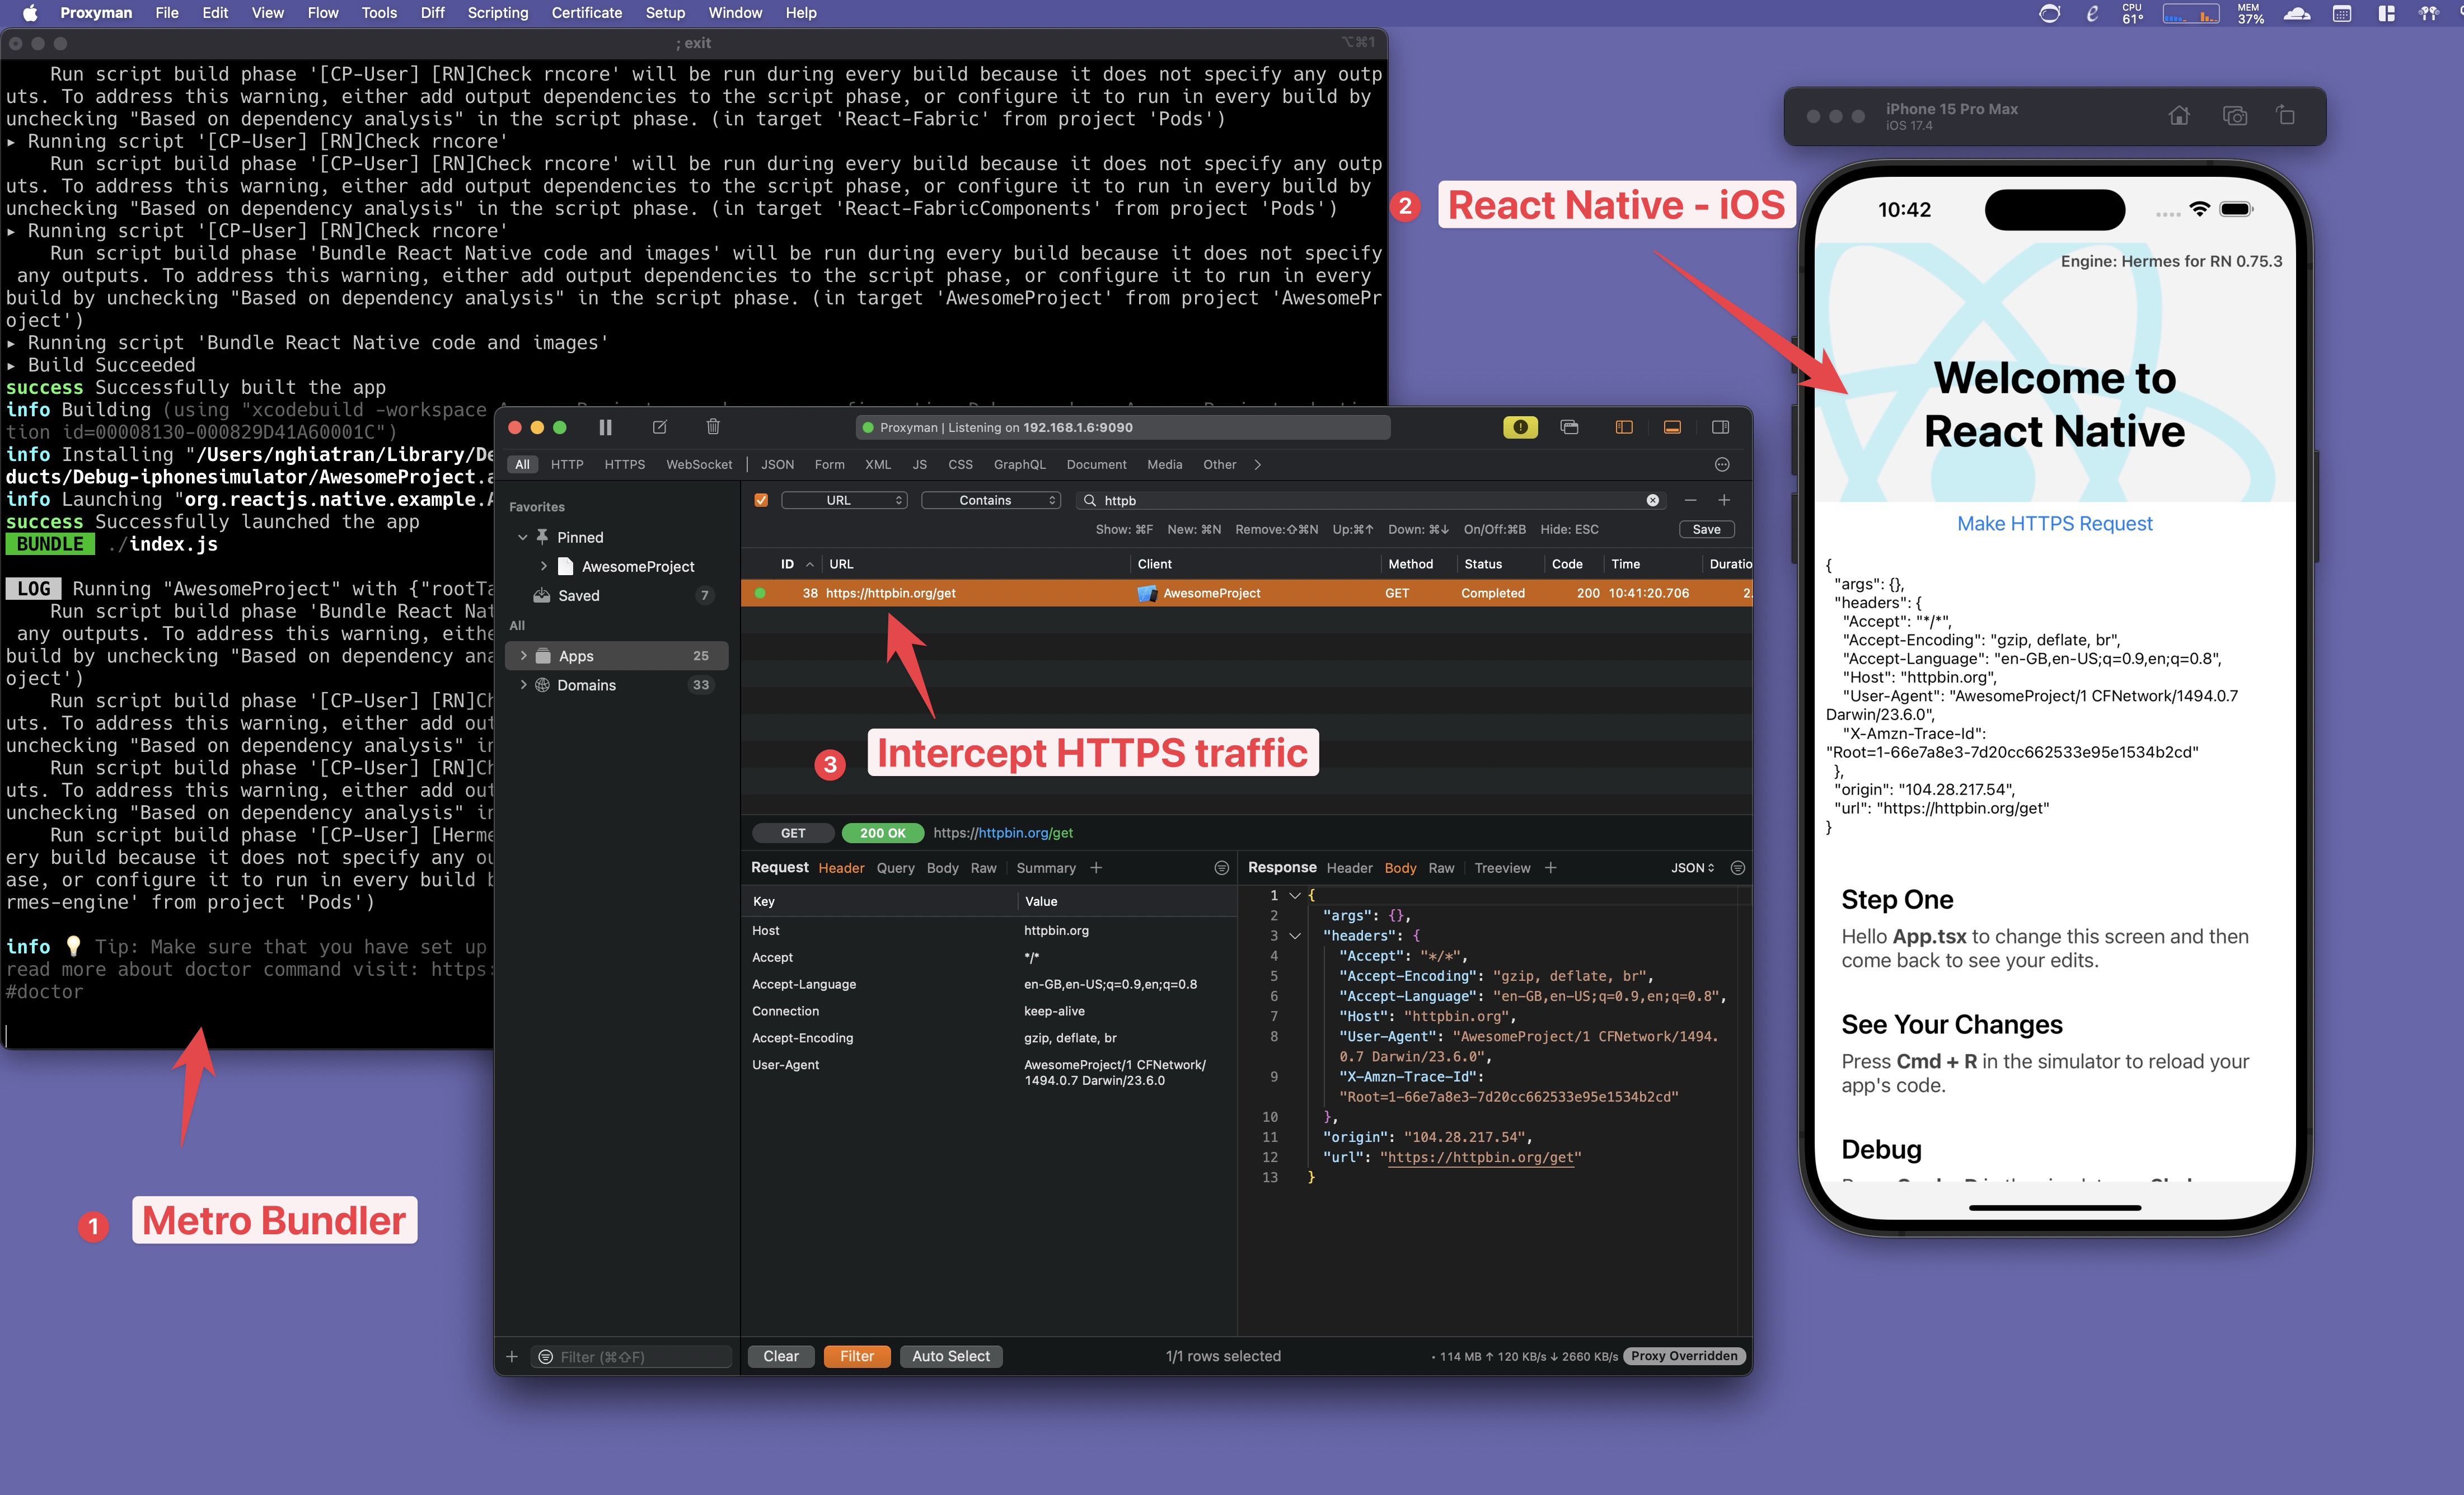The width and height of the screenshot is (2464, 1495).
Task: Toggle the WebSocket protocol filter
Action: pyautogui.click(x=699, y=465)
